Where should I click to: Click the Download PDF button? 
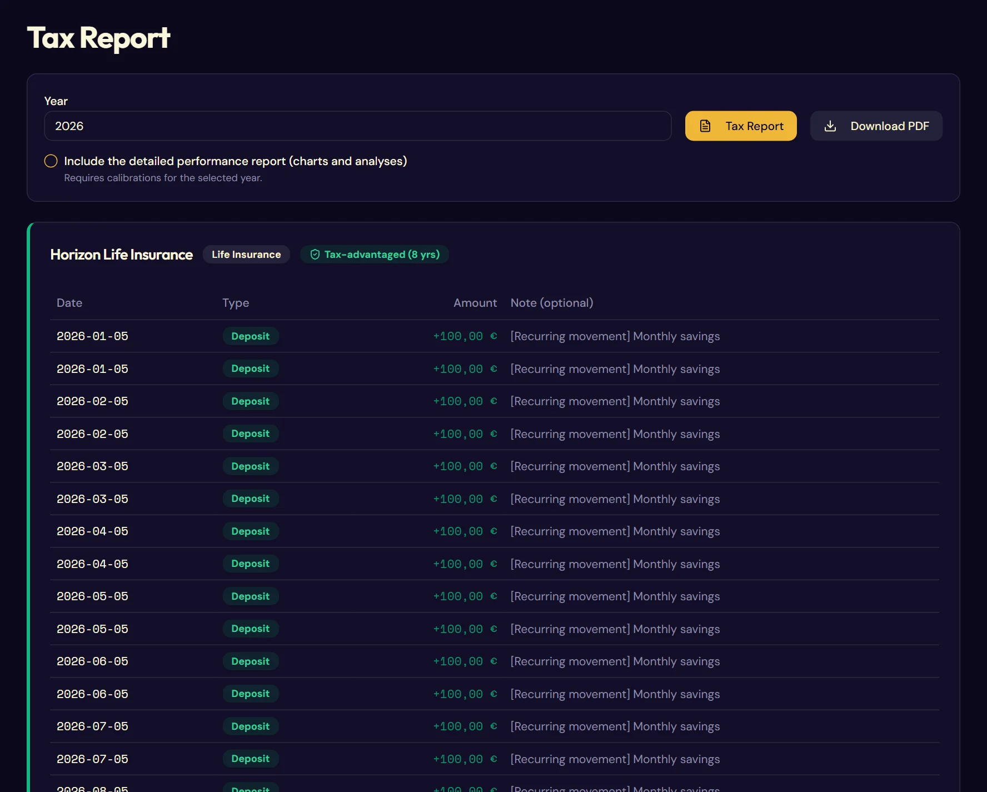tap(876, 126)
